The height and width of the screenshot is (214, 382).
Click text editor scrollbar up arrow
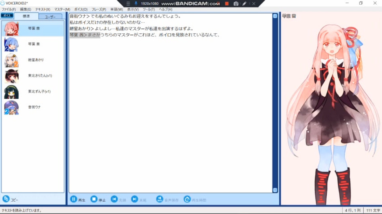click(275, 16)
